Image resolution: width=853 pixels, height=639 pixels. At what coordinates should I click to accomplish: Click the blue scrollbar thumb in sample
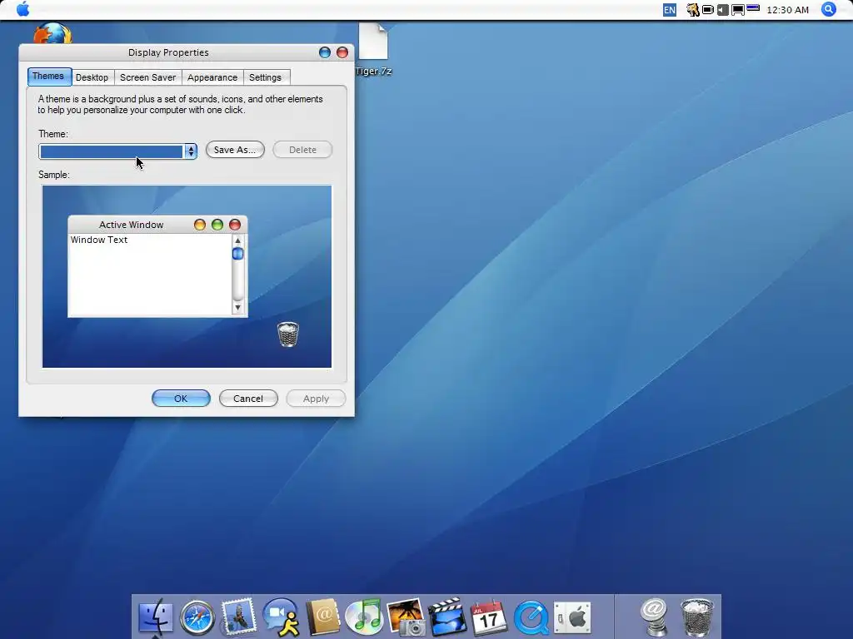pos(237,254)
